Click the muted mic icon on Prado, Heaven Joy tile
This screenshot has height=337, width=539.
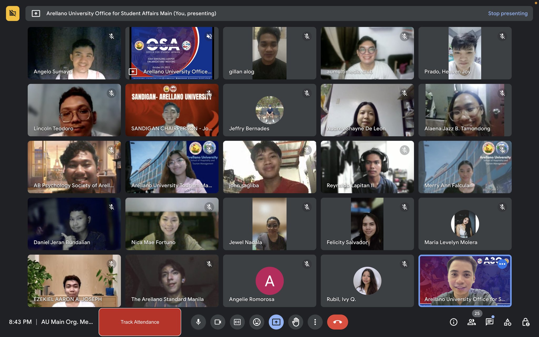point(502,36)
